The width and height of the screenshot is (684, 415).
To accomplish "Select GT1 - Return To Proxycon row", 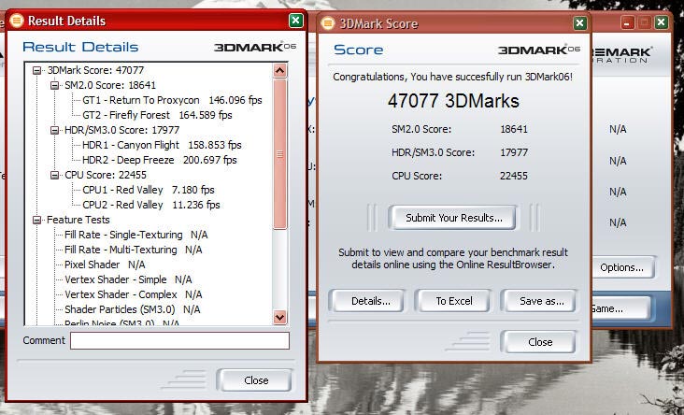I will click(172, 100).
